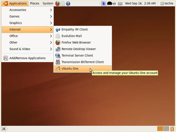Image resolution: width=176 pixels, height=132 pixels.
Task: Open Add/Remove Applications entry
Action: (x=27, y=58)
